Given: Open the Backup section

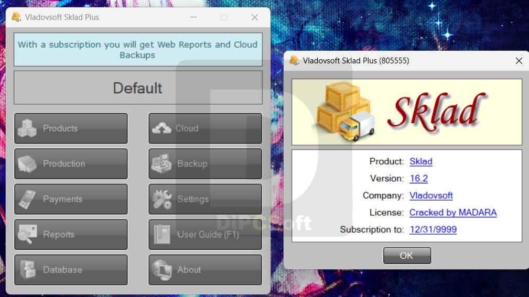Looking at the screenshot, I should coord(205,163).
